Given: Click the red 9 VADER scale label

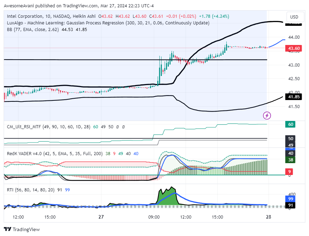Looking at the screenshot, I should click(289, 172).
